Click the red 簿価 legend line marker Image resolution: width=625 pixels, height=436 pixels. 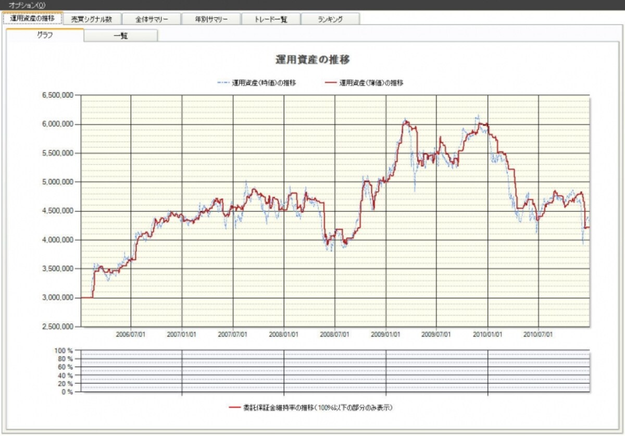point(331,82)
